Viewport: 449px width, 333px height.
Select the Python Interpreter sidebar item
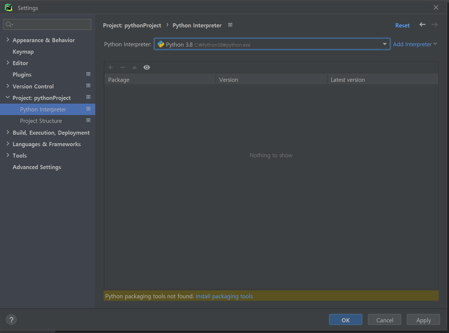pyautogui.click(x=47, y=109)
